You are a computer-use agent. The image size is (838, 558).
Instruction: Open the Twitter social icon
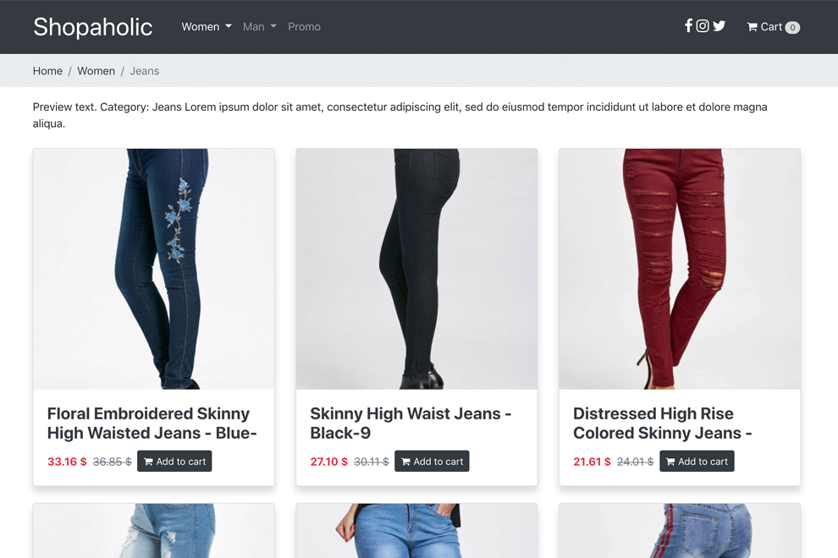(719, 25)
